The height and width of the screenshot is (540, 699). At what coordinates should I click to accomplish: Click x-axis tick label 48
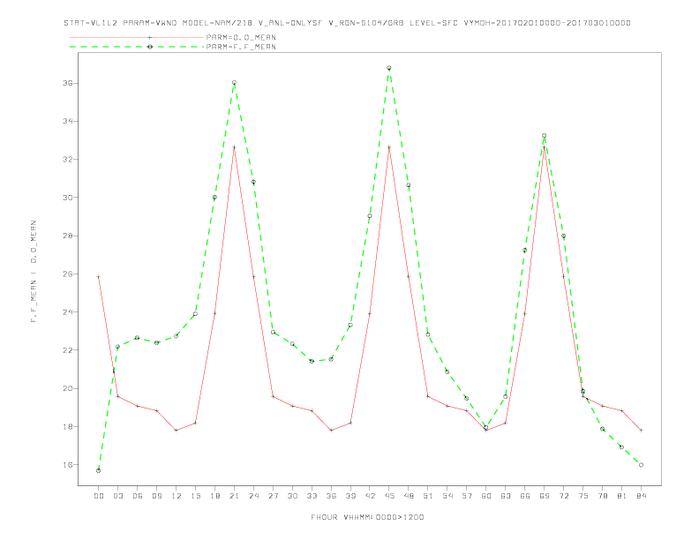coord(409,496)
